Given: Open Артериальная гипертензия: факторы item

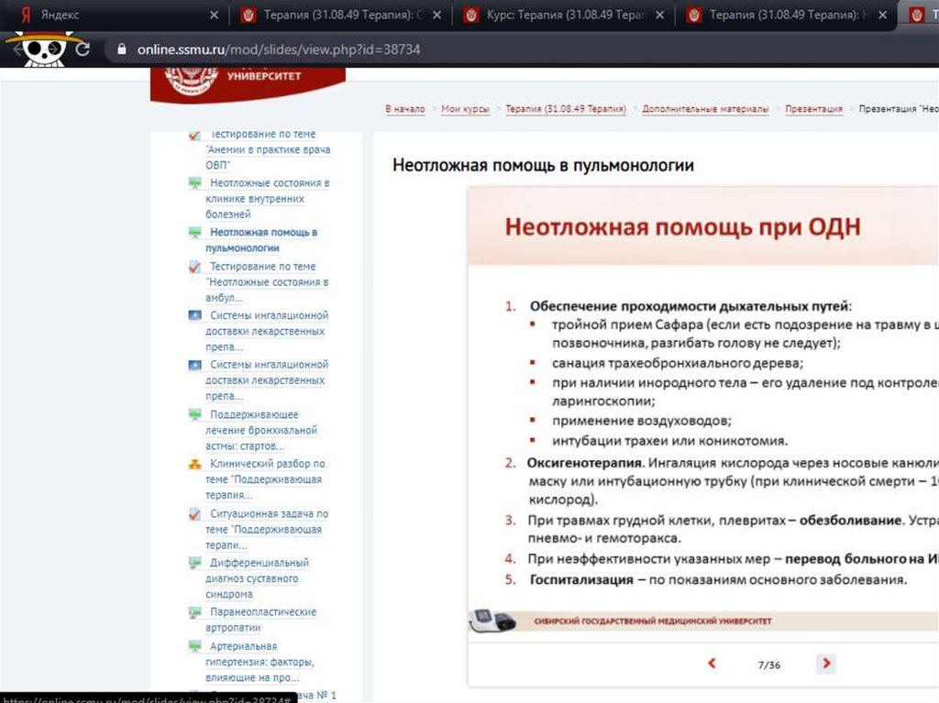Looking at the screenshot, I should pyautogui.click(x=260, y=662).
